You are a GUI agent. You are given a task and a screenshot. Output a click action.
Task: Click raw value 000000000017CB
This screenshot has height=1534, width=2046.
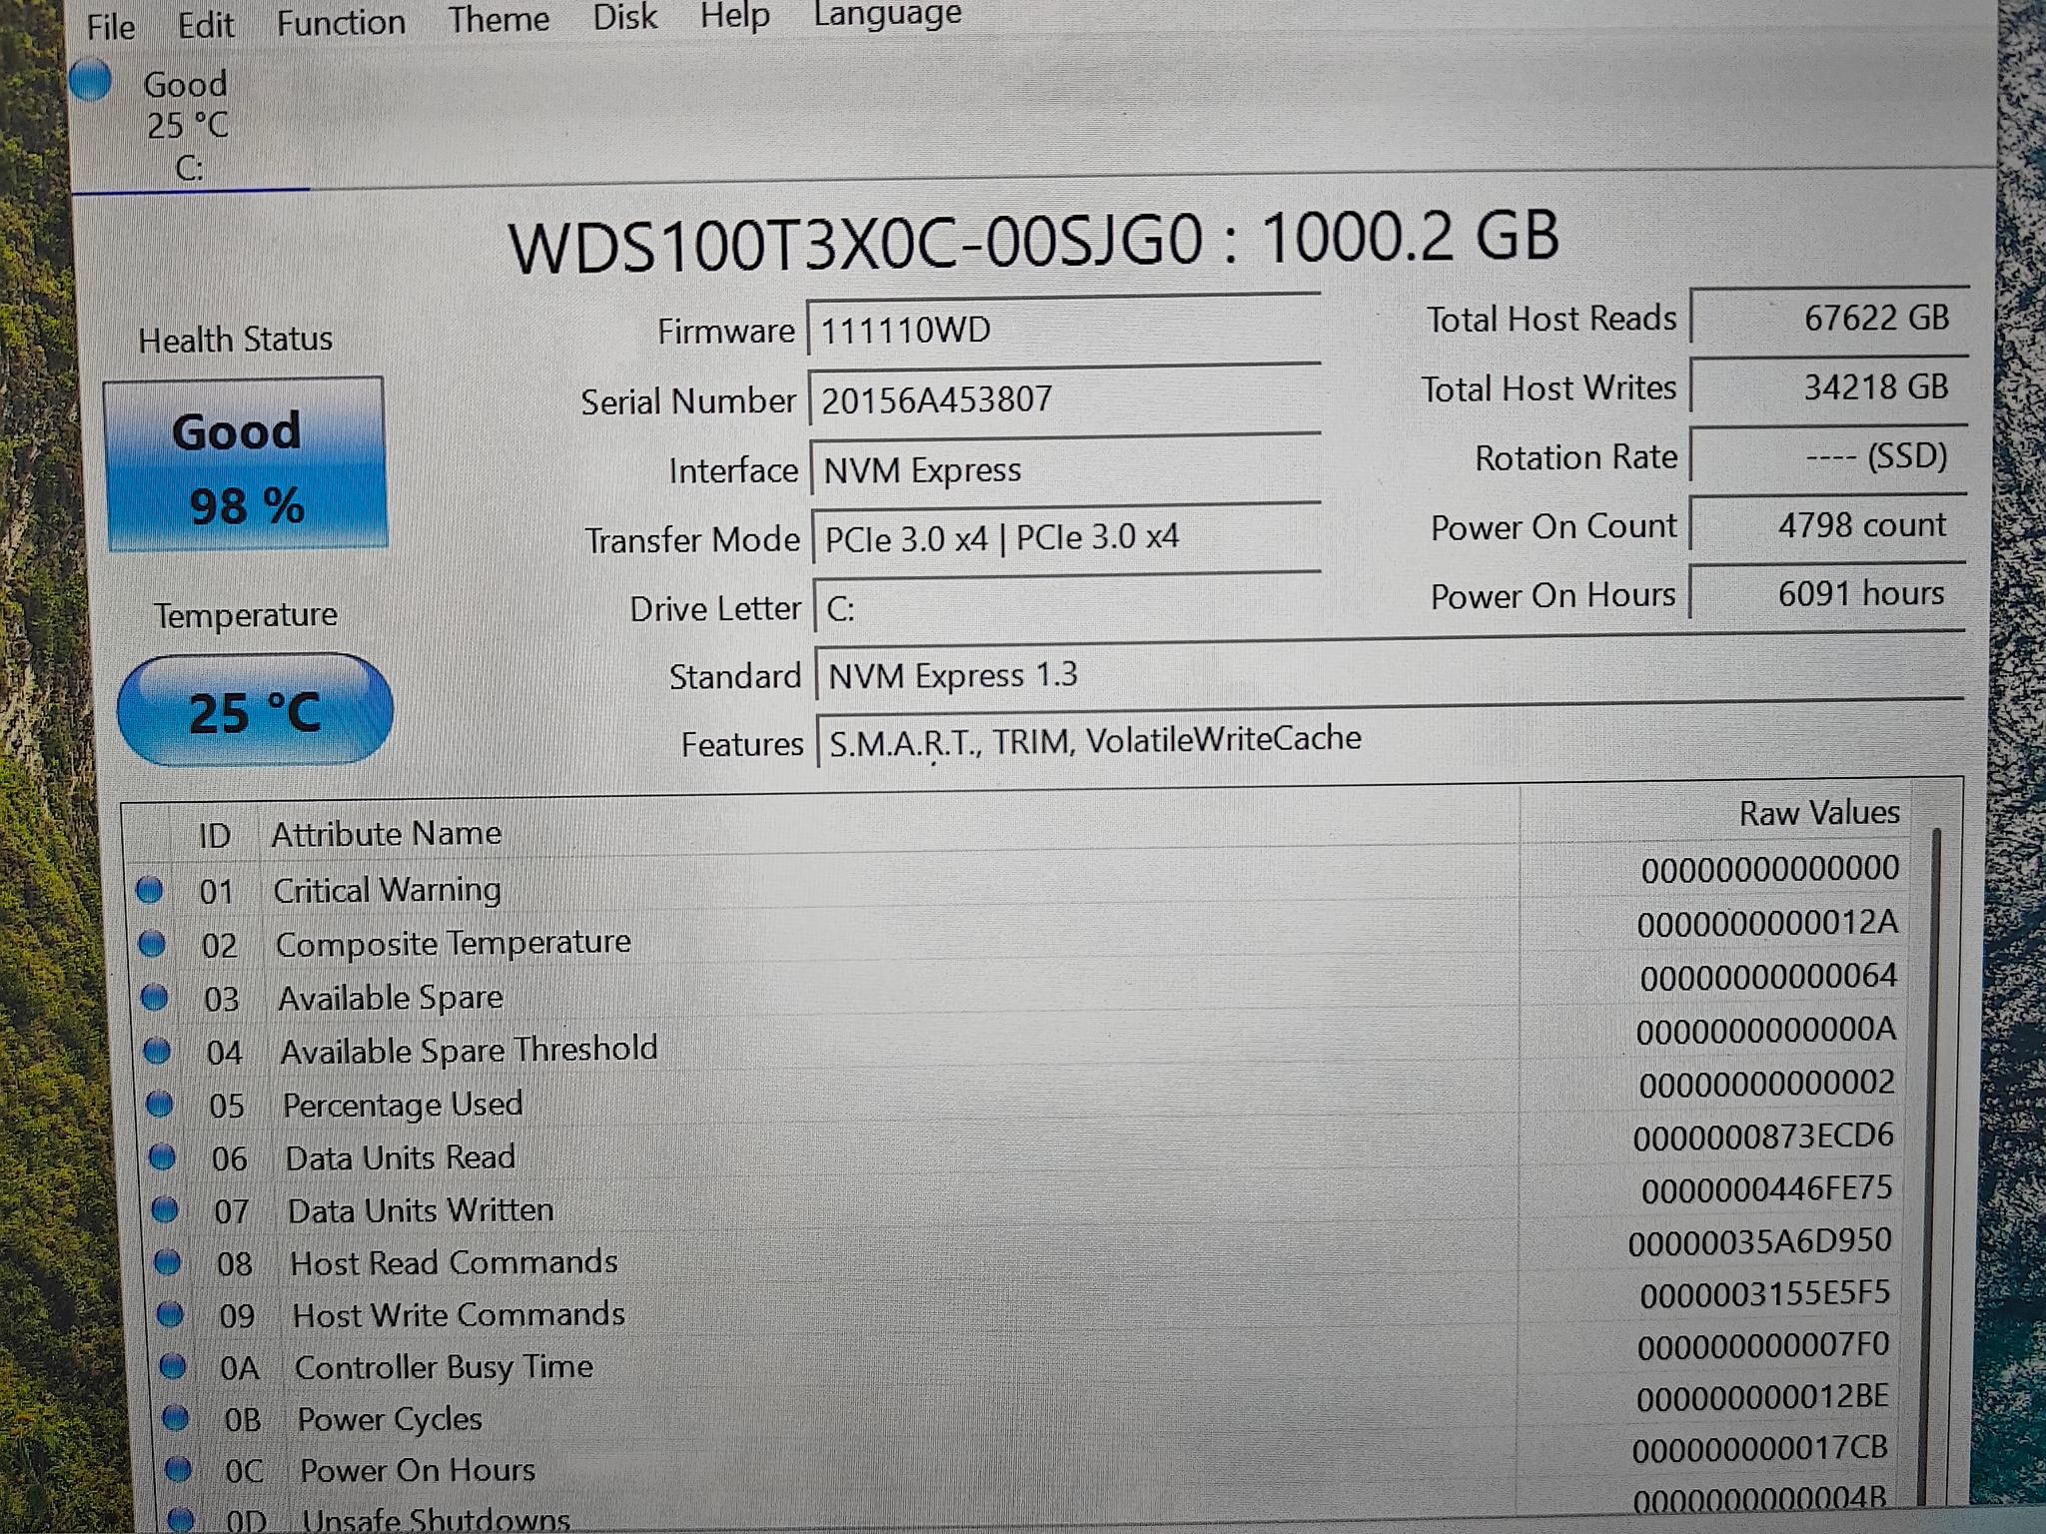point(1759,1449)
